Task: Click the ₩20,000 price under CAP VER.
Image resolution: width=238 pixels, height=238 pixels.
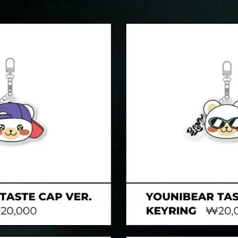Action: tap(18, 211)
